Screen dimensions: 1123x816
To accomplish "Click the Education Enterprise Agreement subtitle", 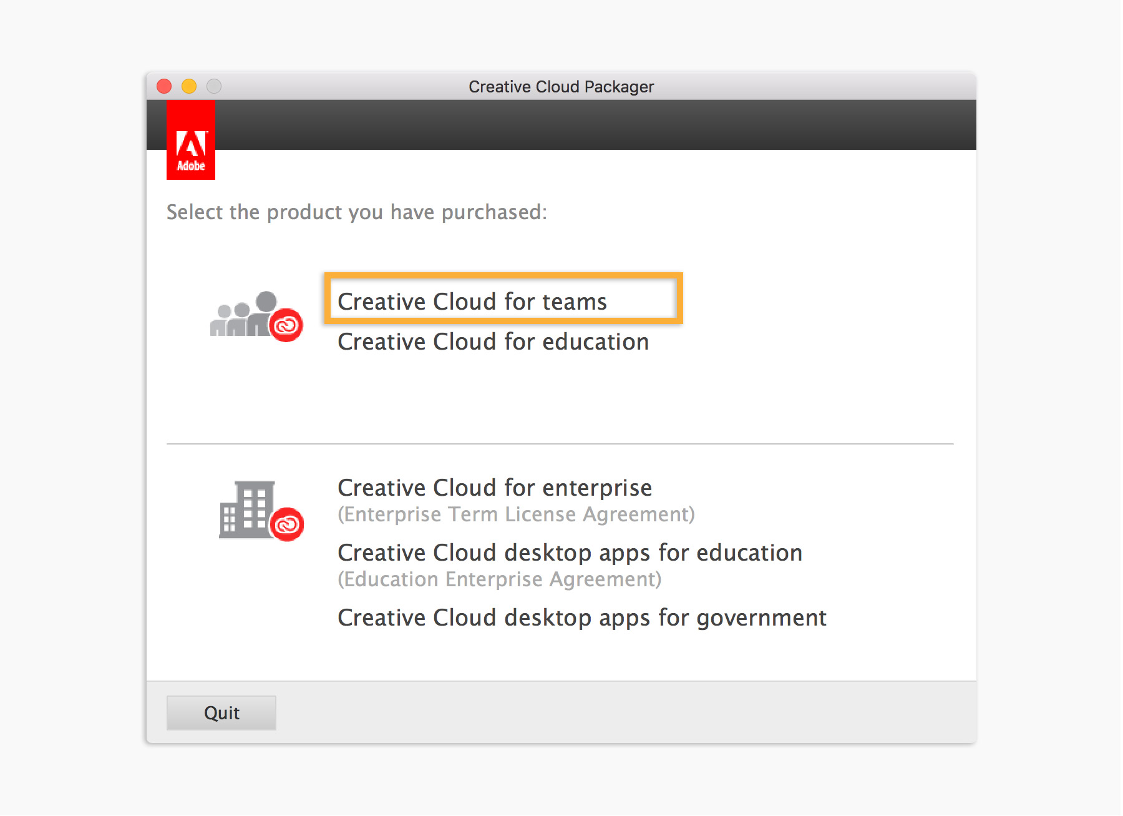I will coord(499,579).
